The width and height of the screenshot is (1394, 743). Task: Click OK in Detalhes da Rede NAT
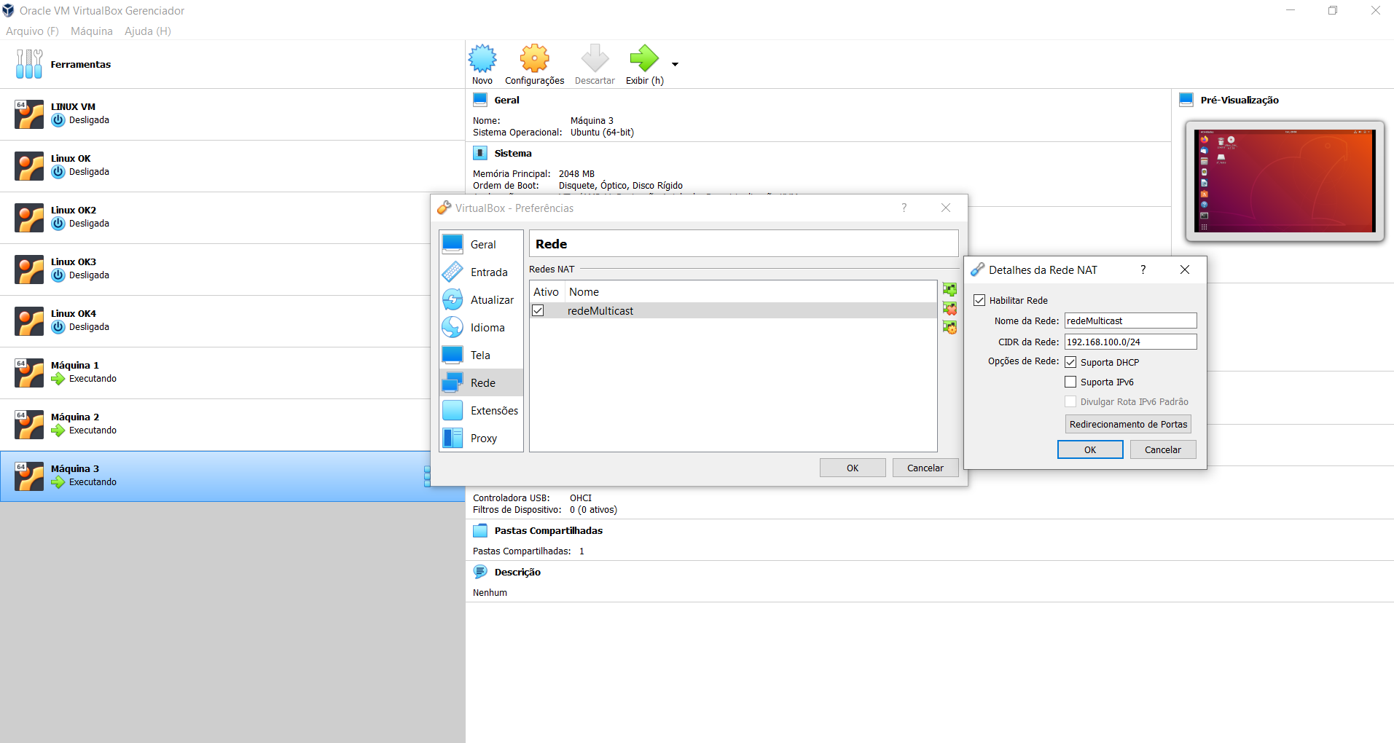pyautogui.click(x=1090, y=449)
